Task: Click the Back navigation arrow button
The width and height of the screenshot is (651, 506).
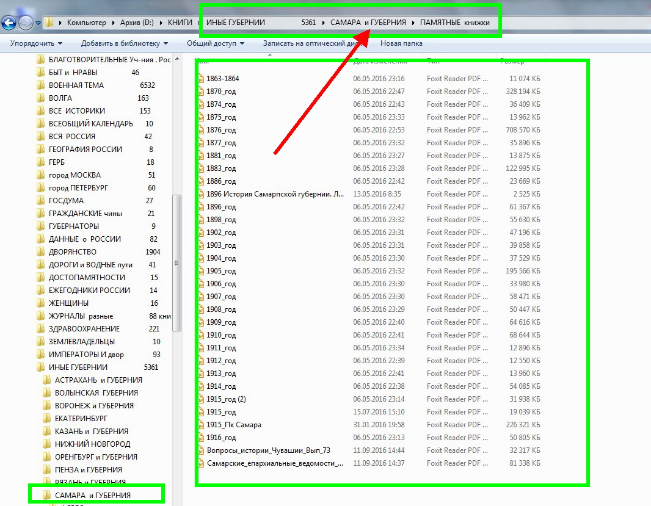Action: pyautogui.click(x=9, y=23)
